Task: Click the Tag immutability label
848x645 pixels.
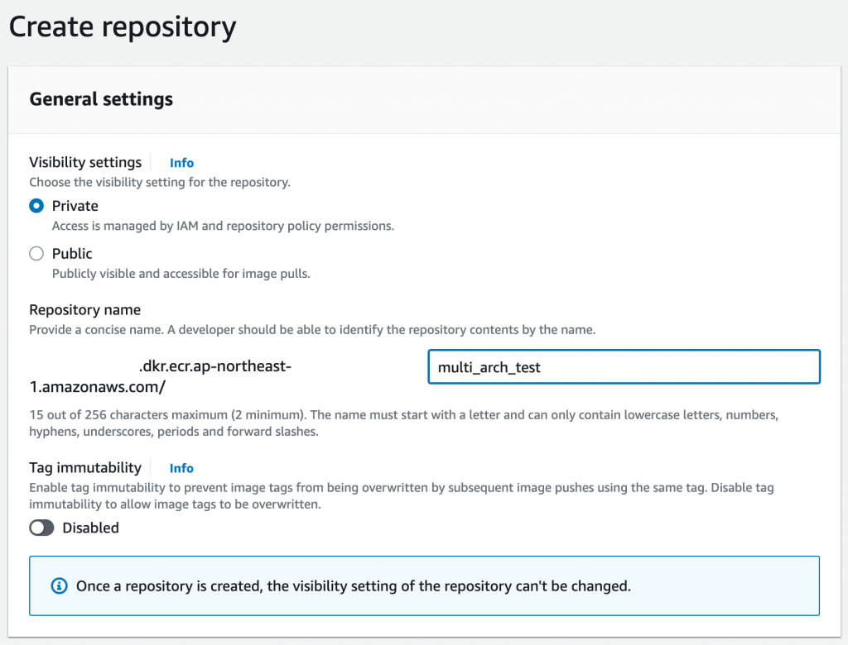Action: 85,468
